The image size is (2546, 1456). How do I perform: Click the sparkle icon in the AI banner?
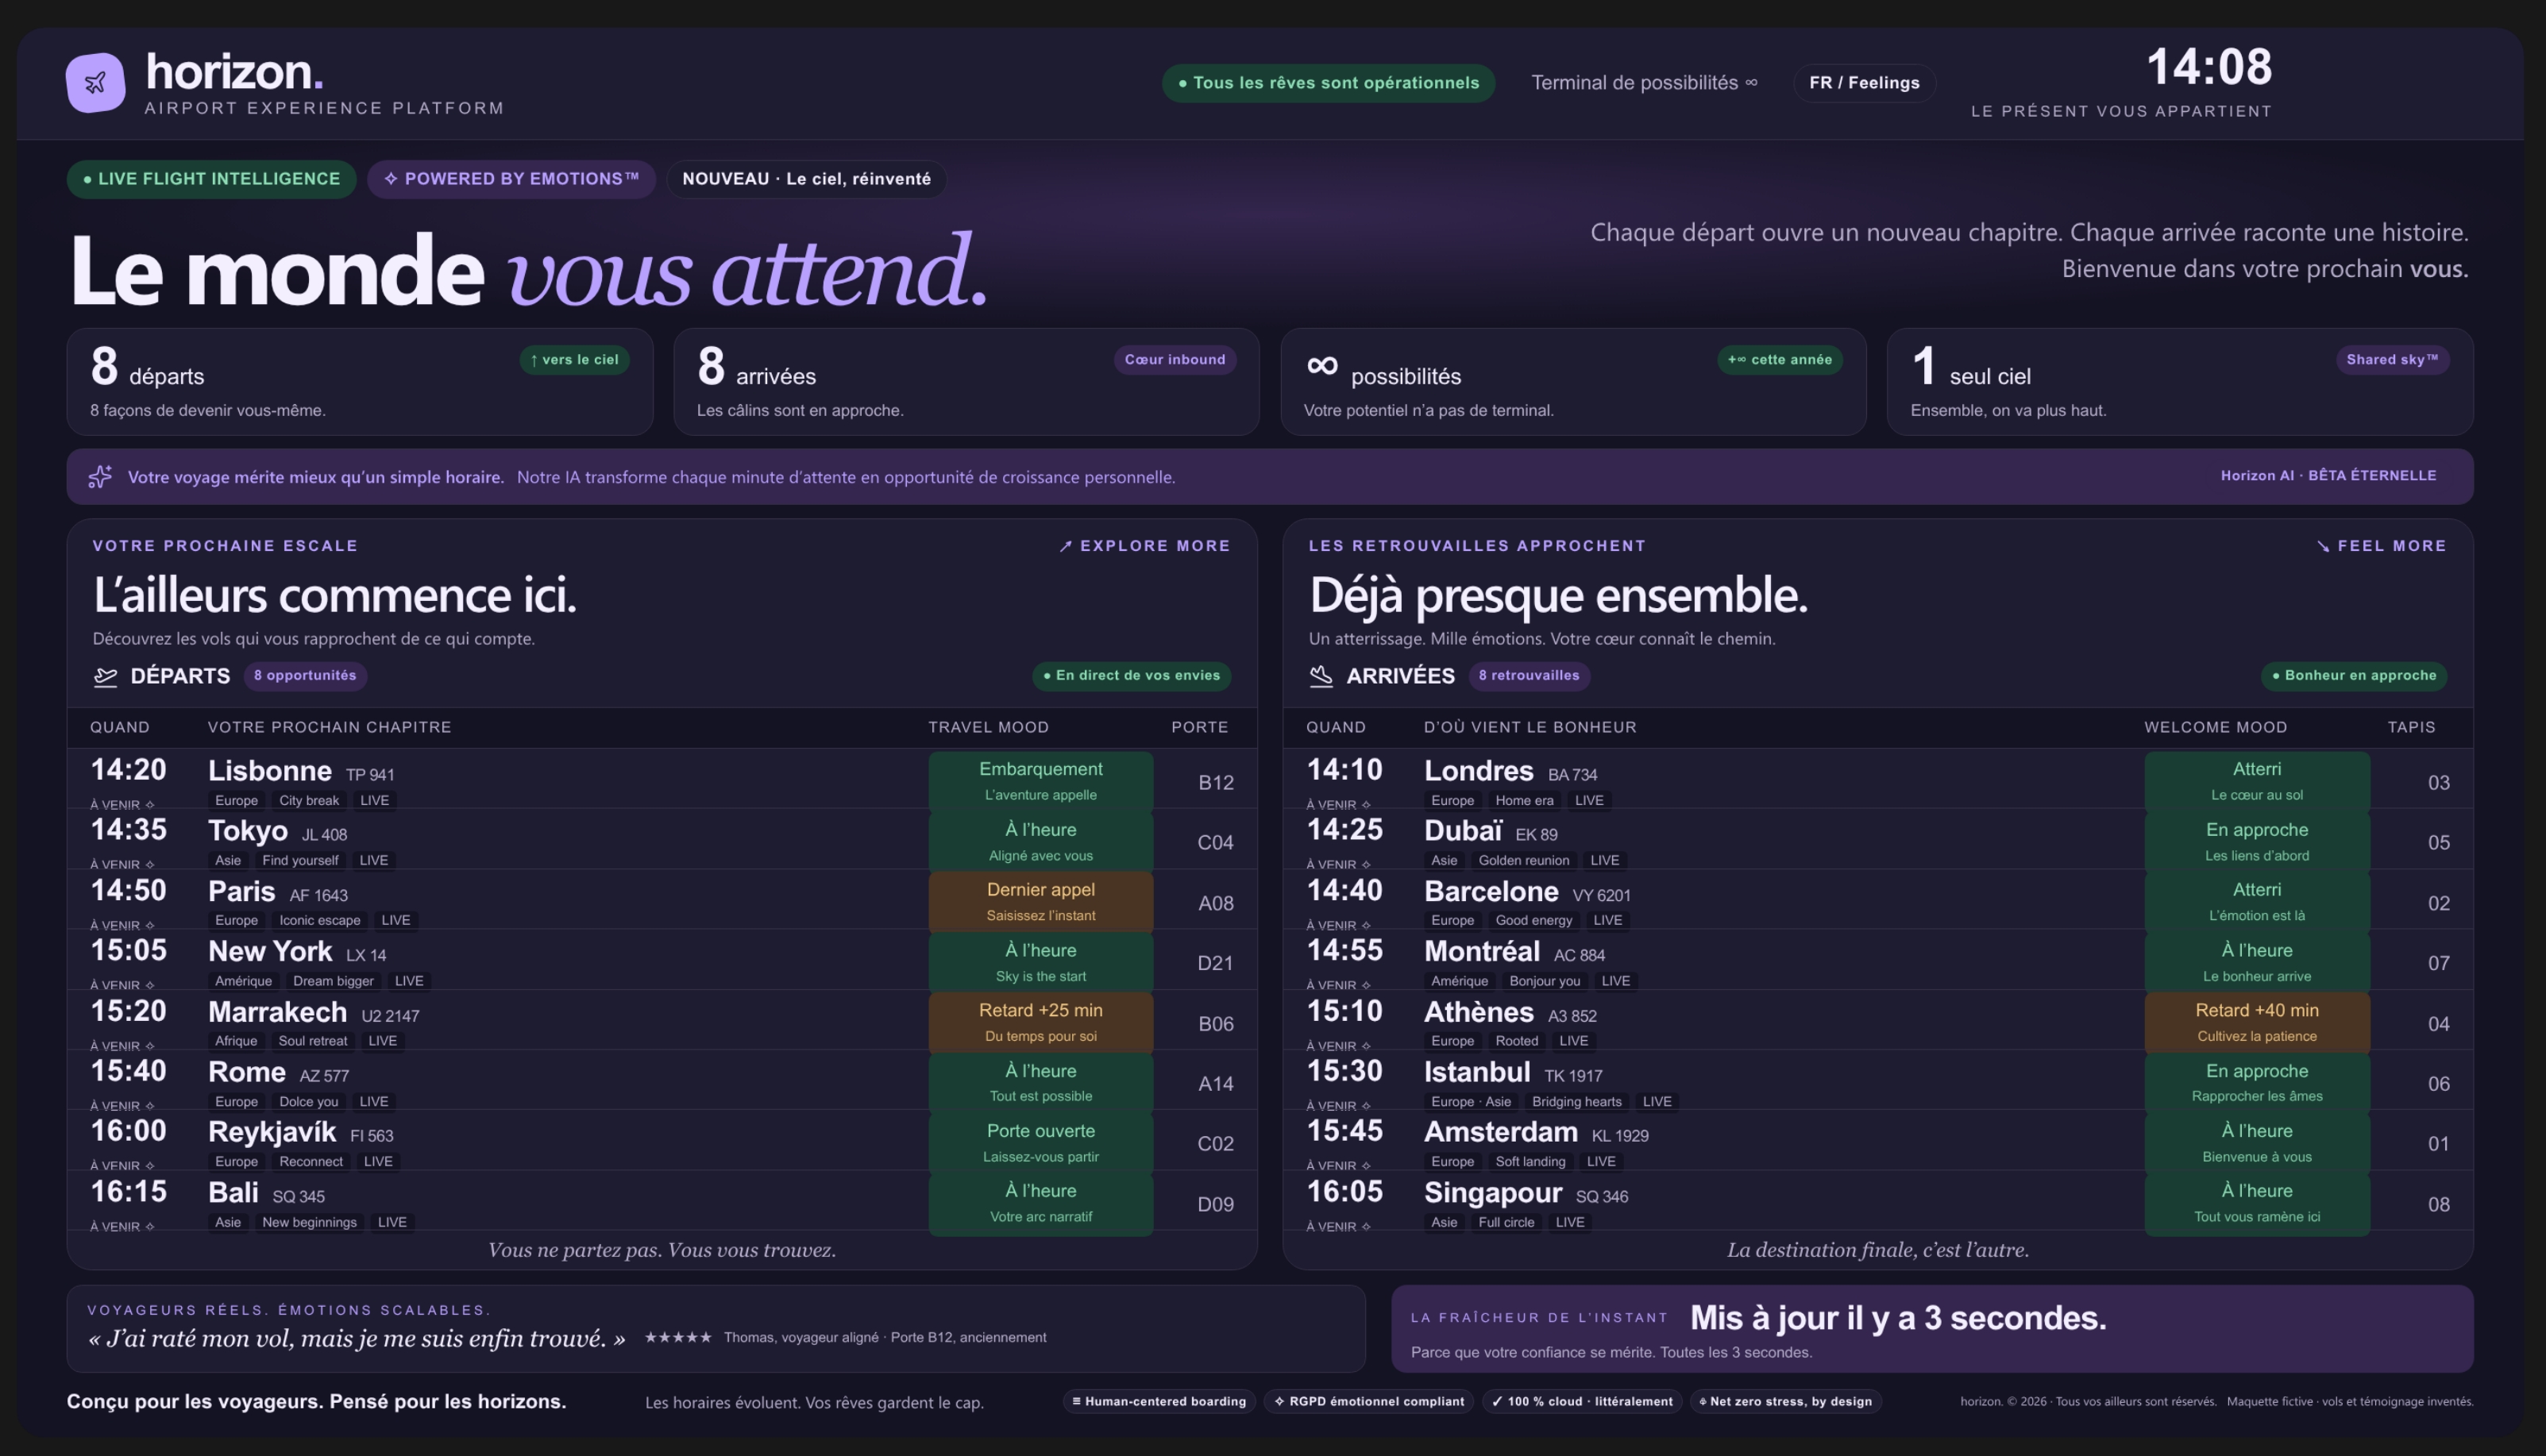pyautogui.click(x=100, y=477)
